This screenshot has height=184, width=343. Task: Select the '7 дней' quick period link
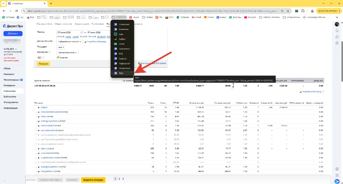click(x=76, y=37)
